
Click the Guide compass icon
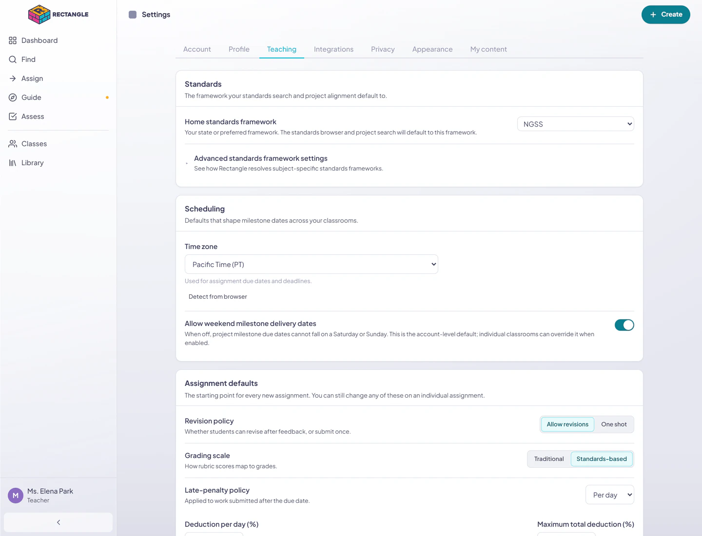(x=13, y=97)
